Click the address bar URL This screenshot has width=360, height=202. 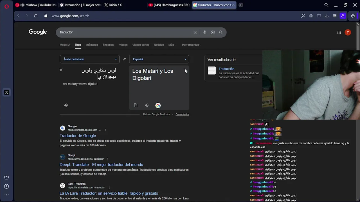click(x=70, y=16)
